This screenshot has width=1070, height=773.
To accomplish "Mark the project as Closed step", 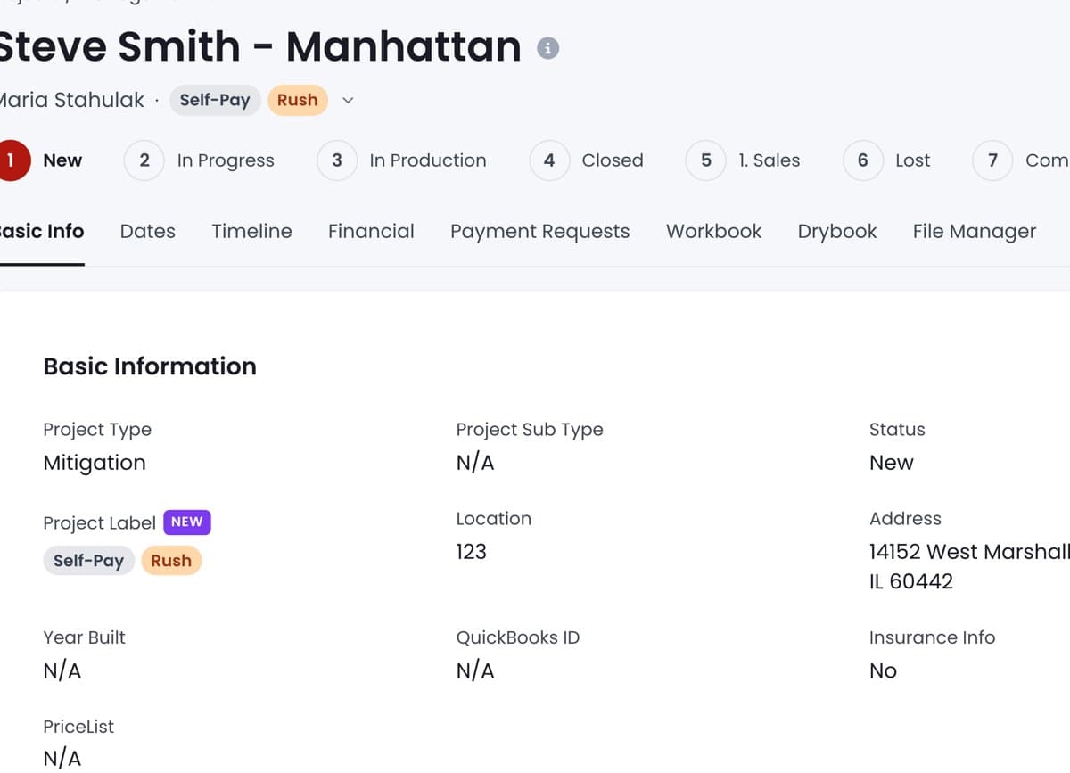I will pyautogui.click(x=587, y=160).
